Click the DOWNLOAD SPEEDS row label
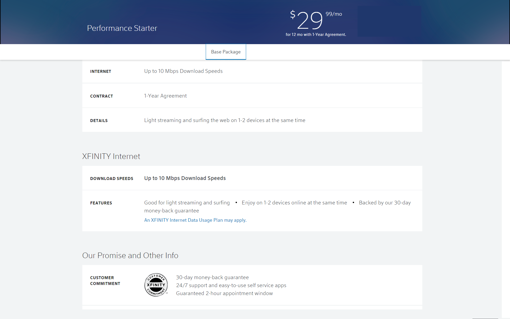510x319 pixels. [x=112, y=179]
